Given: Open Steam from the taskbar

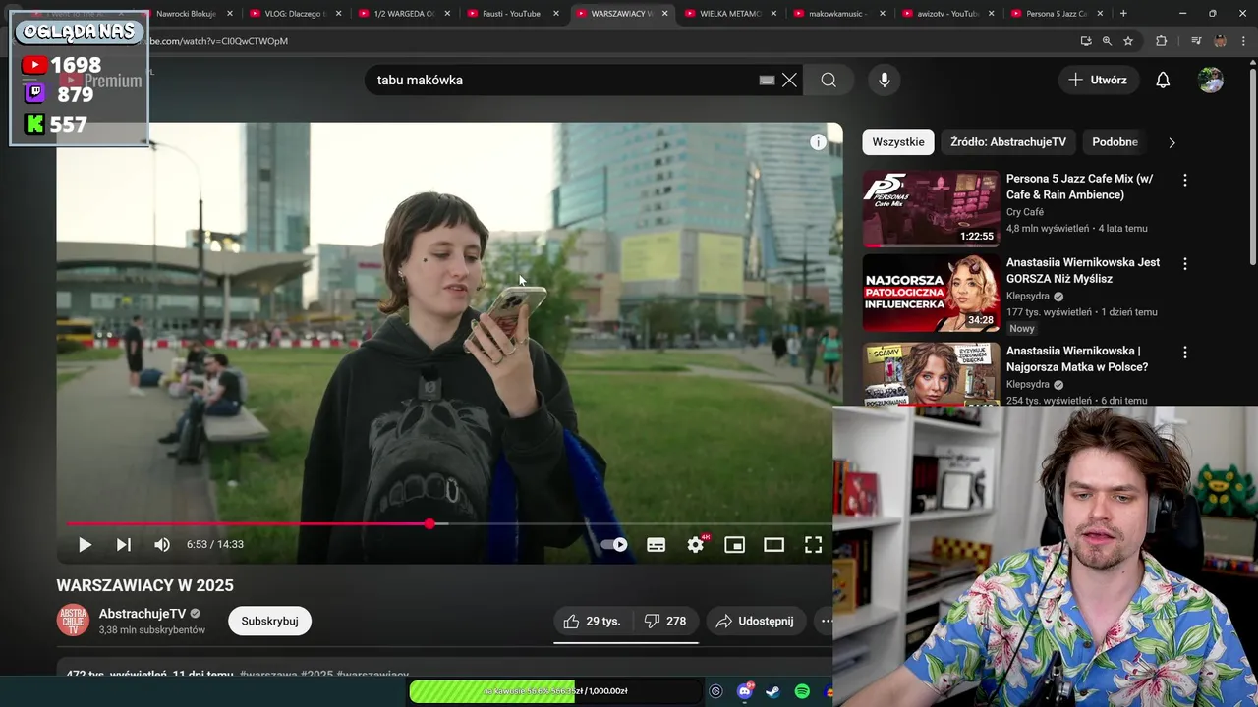Looking at the screenshot, I should (x=773, y=691).
